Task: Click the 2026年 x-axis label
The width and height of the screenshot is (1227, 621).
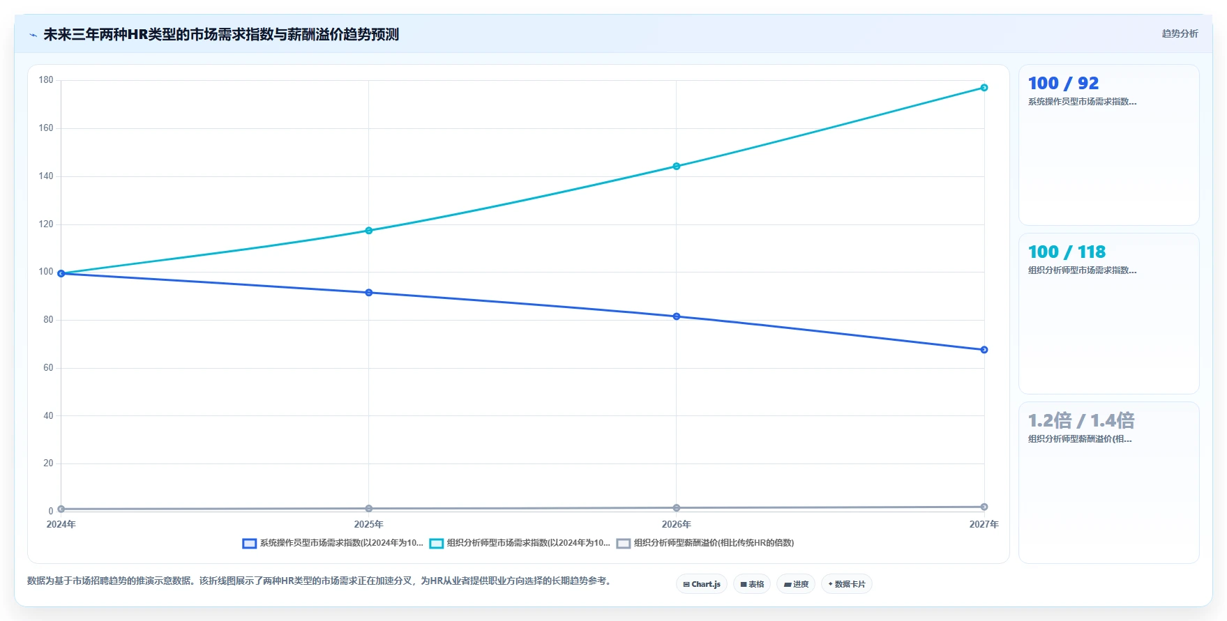Action: pos(677,524)
